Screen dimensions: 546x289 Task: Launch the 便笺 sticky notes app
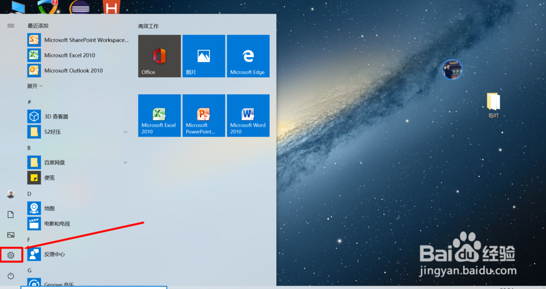(x=78, y=177)
